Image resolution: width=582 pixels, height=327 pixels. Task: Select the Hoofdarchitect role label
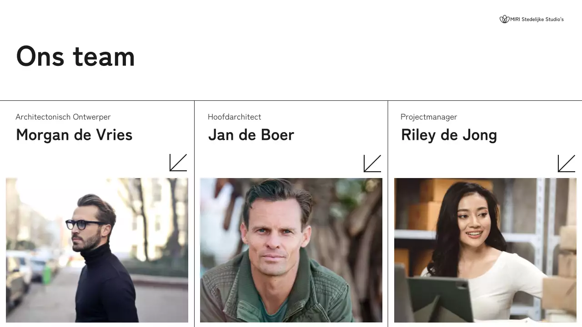[x=234, y=117]
